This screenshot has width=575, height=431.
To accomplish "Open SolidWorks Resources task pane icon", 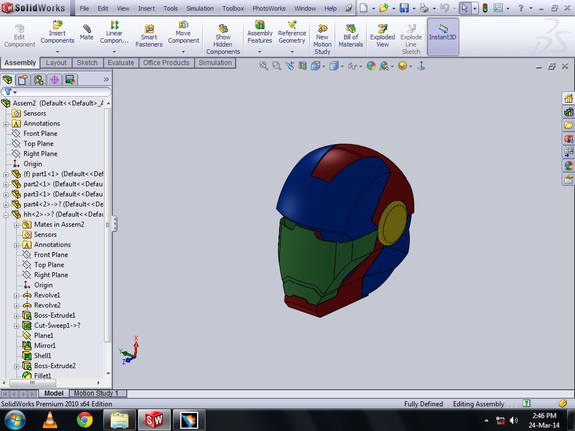I will pyautogui.click(x=568, y=98).
